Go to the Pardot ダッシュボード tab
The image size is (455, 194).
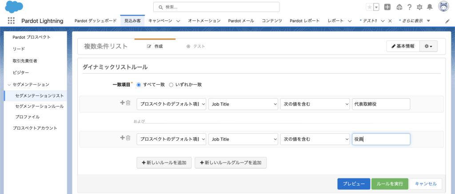tap(96, 20)
